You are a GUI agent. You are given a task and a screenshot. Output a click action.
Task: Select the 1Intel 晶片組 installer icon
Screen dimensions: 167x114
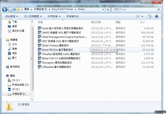[x=40, y=28]
